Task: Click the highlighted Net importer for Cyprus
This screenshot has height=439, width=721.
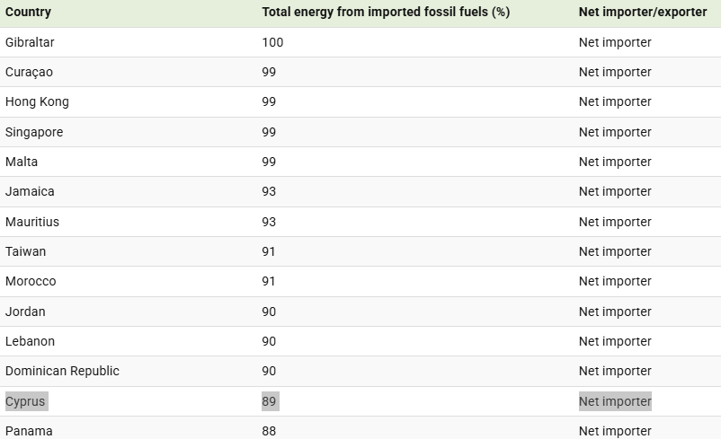Action: 615,401
